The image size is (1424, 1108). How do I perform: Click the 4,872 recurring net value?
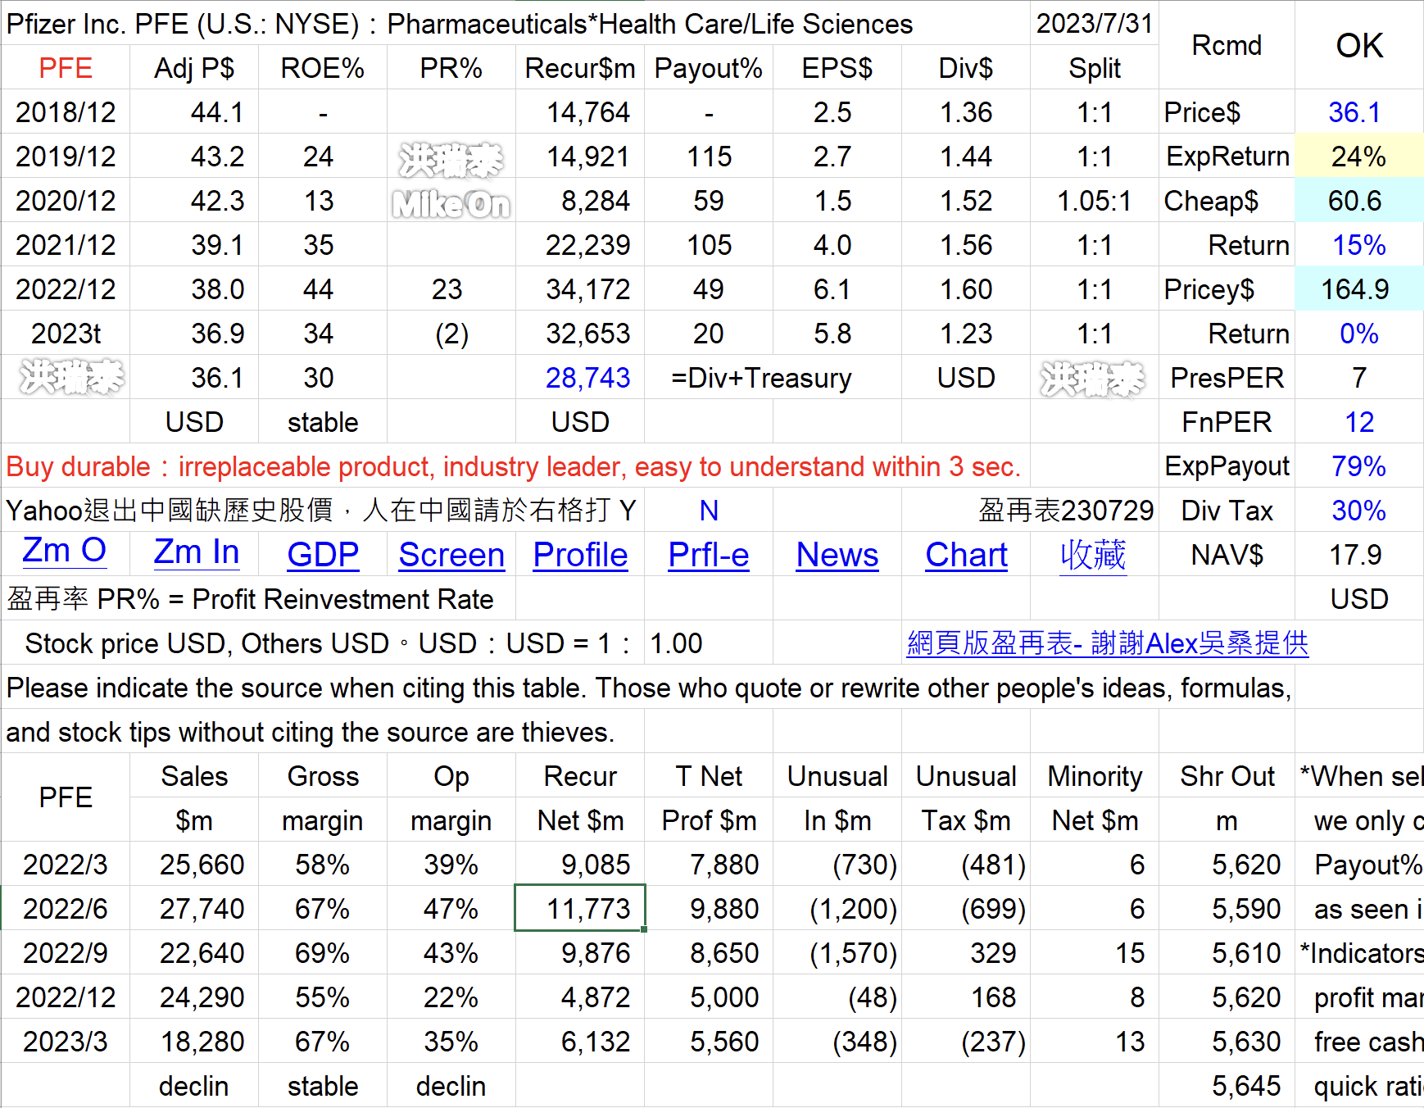point(580,997)
